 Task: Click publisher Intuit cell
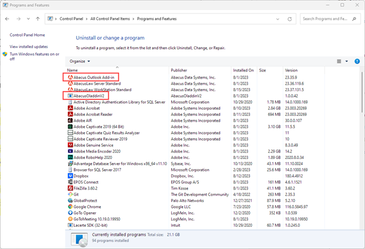click(x=176, y=226)
